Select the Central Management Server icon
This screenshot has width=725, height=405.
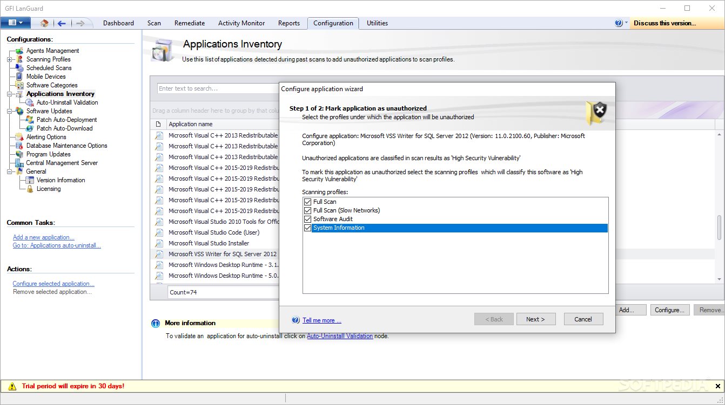pos(19,163)
